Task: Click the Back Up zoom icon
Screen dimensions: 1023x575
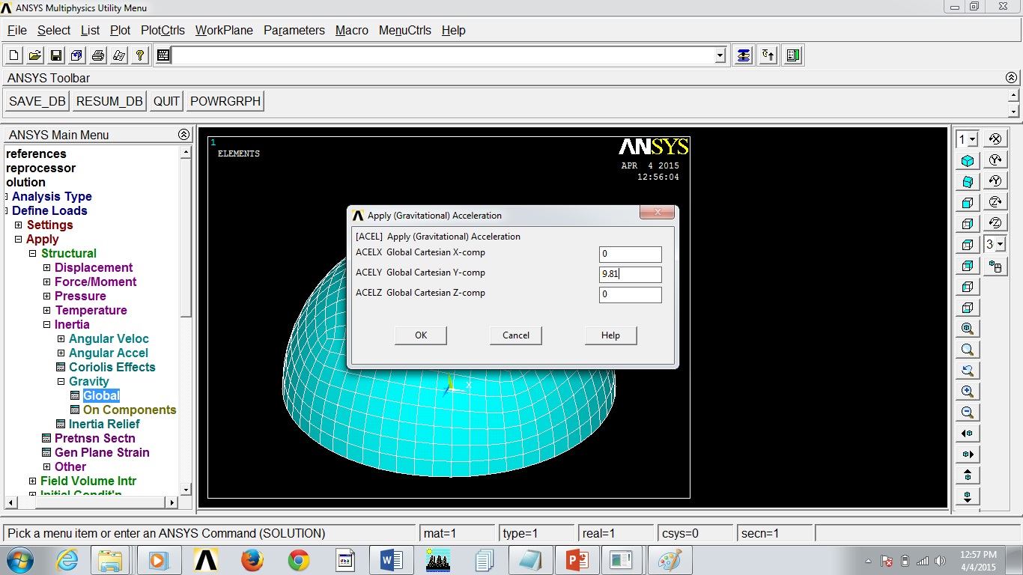Action: pos(968,371)
